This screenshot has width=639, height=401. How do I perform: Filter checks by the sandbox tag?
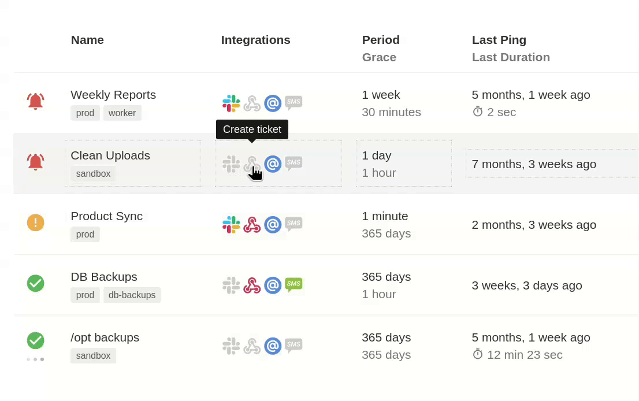93,173
